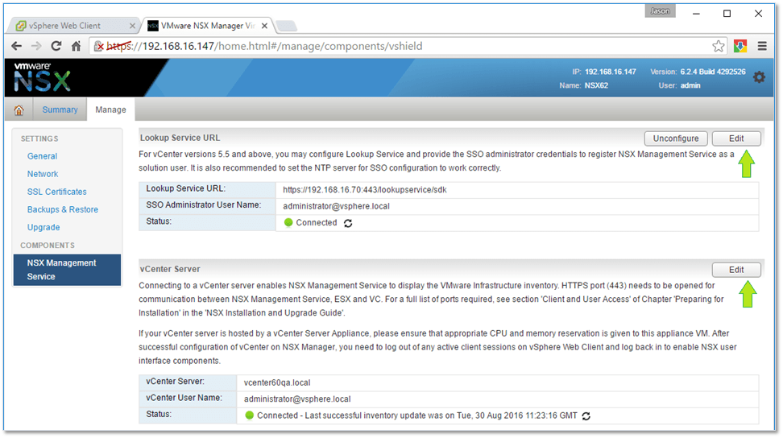Close the VMware NSX Manager tab

point(265,26)
